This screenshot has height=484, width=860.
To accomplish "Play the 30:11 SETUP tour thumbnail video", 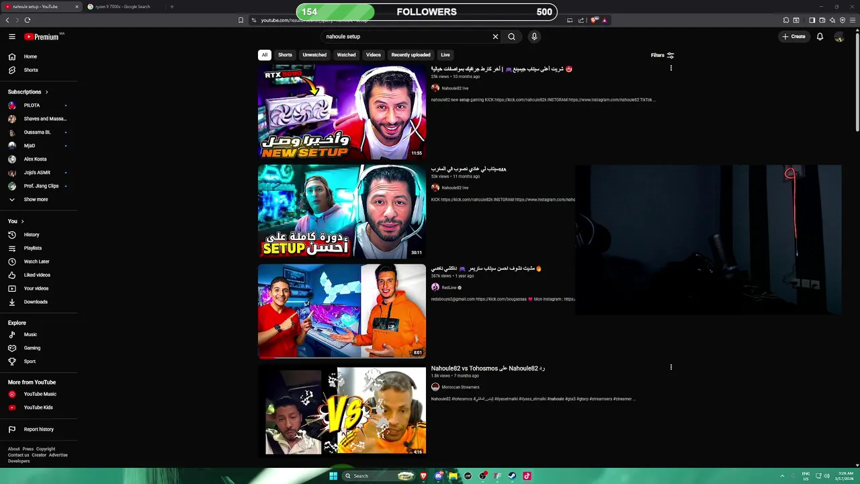I will point(342,212).
